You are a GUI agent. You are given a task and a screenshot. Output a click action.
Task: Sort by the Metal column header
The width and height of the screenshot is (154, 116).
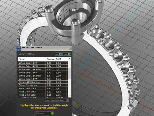[x=32, y=59]
